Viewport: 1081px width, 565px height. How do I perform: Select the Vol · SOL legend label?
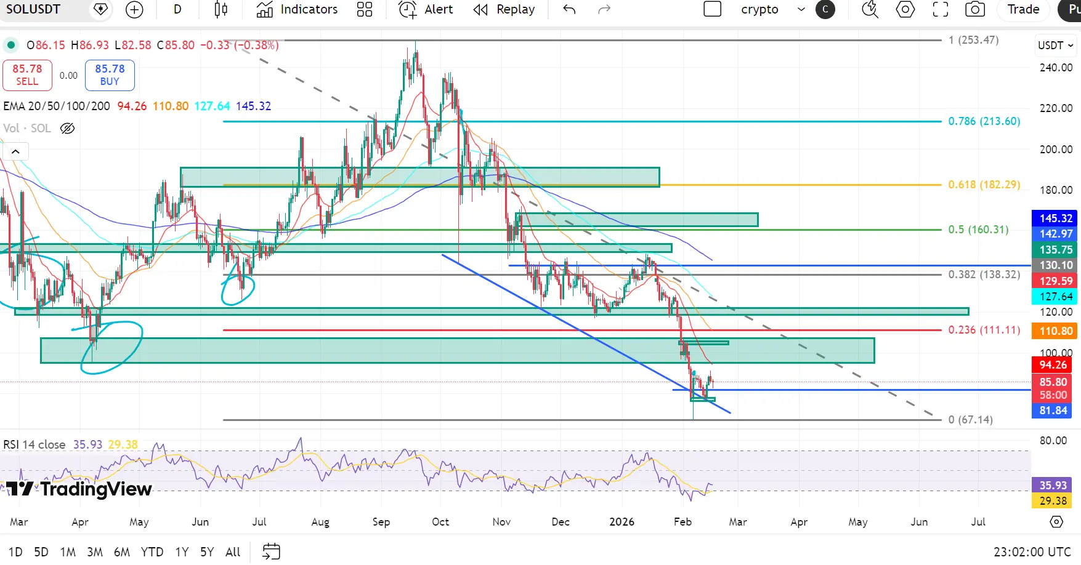tap(27, 128)
